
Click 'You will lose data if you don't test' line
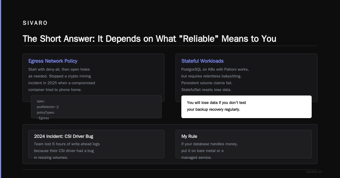pyautogui.click(x=216, y=103)
